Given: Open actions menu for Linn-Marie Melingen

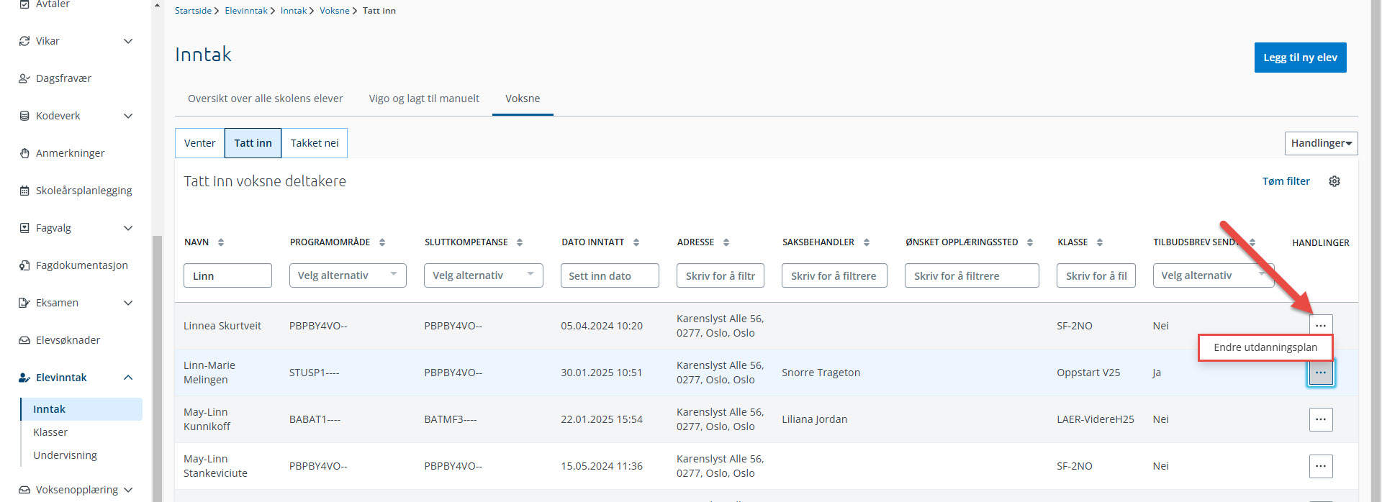Looking at the screenshot, I should click(1321, 373).
